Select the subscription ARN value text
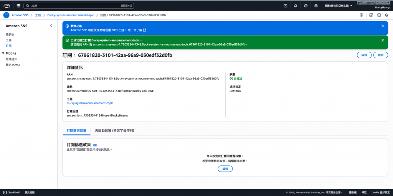Screen dimensions: 393x196 [143, 79]
